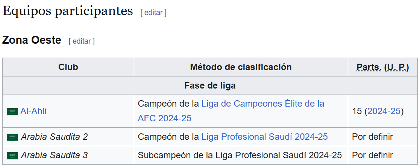Click Por definir in Arabia Saudita 2 row
The width and height of the screenshot is (420, 165).
[372, 137]
